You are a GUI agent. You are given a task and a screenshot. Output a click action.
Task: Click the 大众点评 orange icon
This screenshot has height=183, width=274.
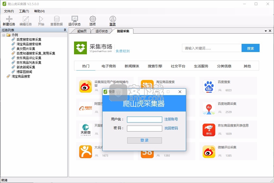coord(85,152)
